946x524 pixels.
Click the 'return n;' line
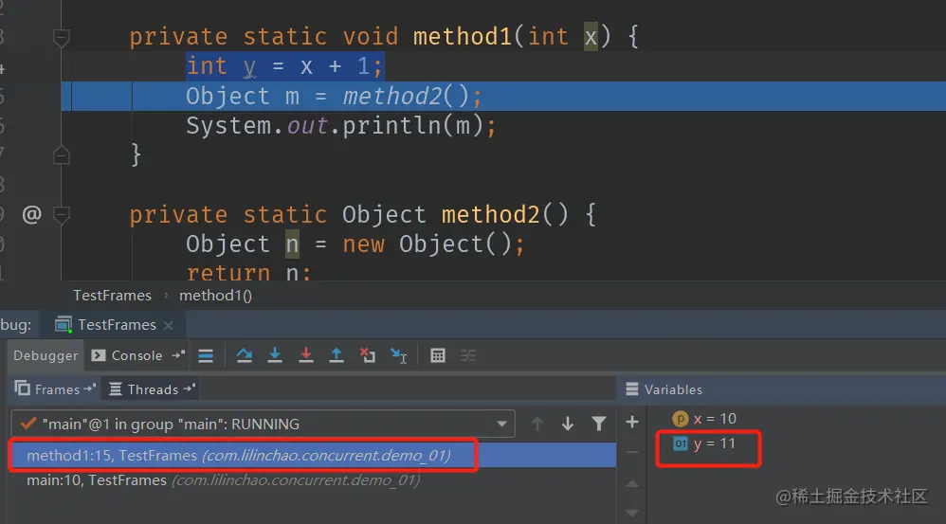pyautogui.click(x=248, y=273)
